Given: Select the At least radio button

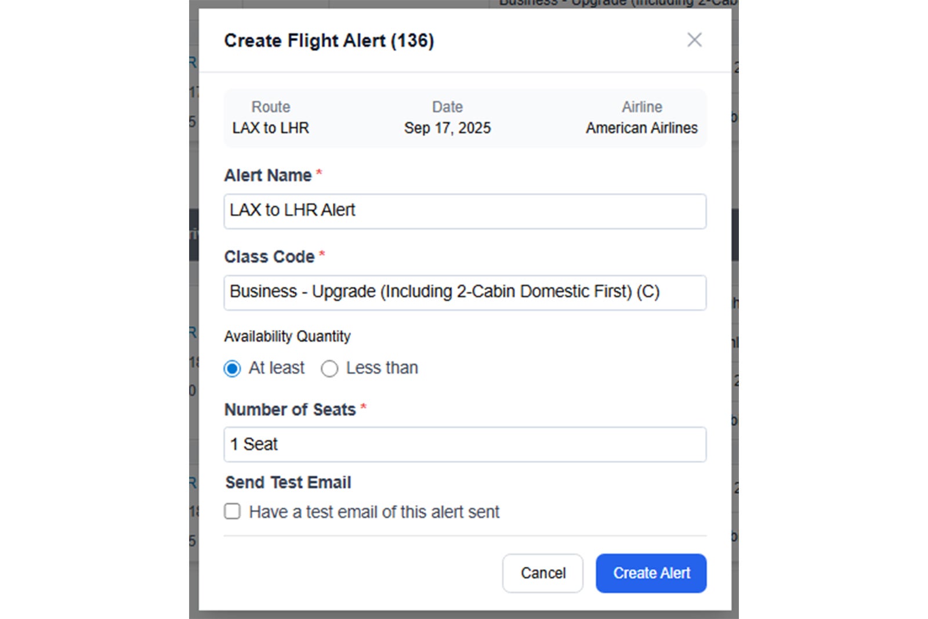Looking at the screenshot, I should [233, 369].
